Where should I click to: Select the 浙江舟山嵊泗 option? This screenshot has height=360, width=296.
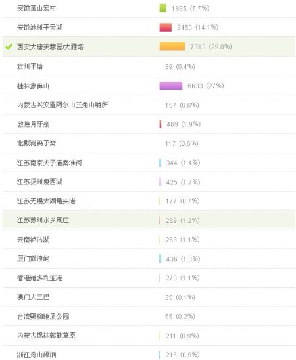[x=149, y=354]
